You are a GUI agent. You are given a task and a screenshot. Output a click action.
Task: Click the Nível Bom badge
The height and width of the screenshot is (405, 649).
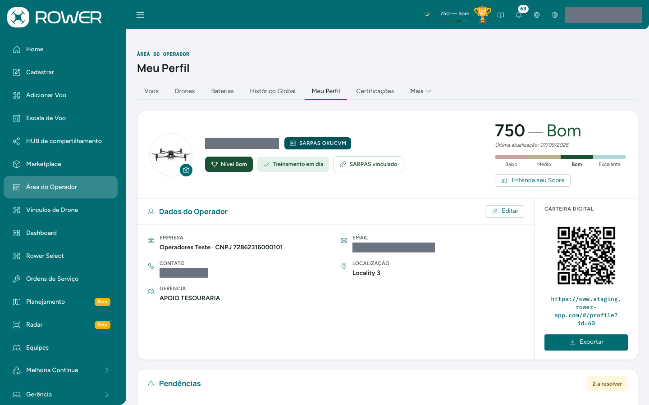229,164
